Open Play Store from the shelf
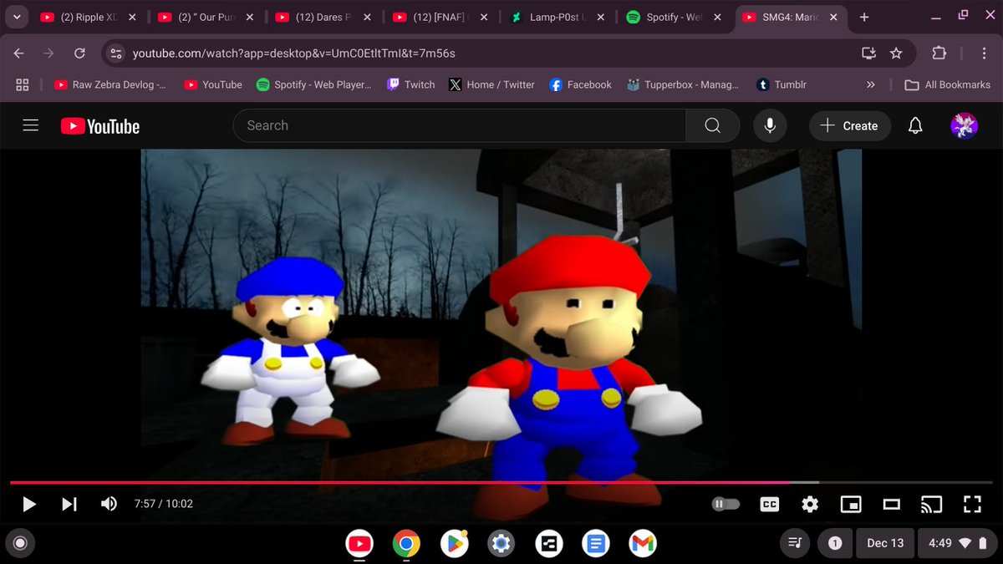The image size is (1003, 564). [x=454, y=544]
